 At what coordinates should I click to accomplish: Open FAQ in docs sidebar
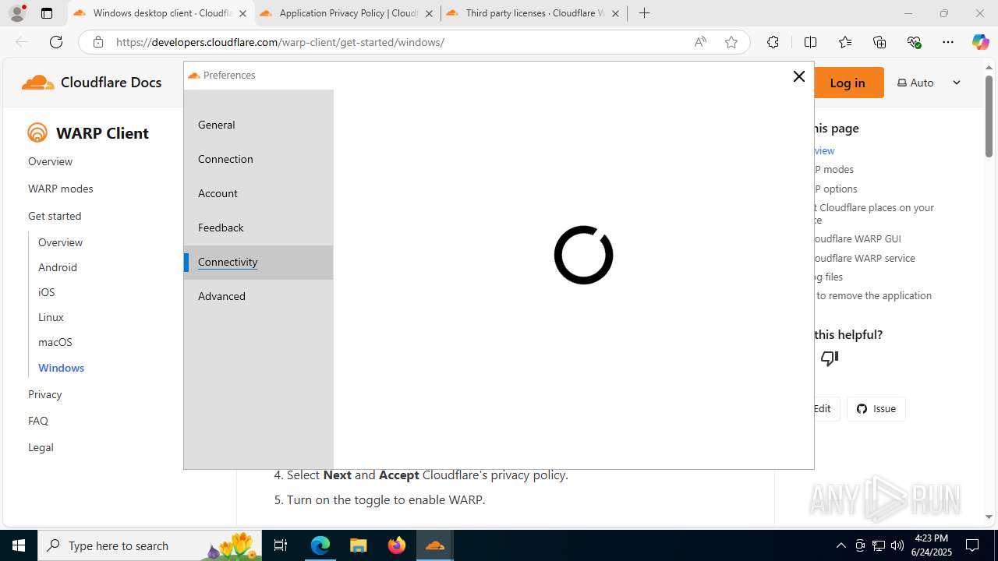(38, 421)
